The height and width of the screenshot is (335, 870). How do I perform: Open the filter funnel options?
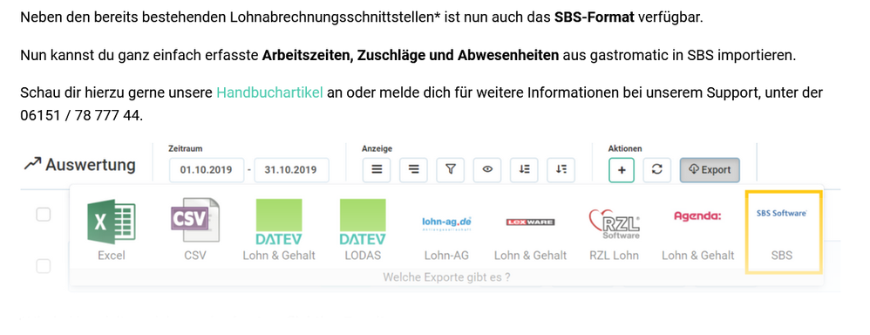point(451,170)
